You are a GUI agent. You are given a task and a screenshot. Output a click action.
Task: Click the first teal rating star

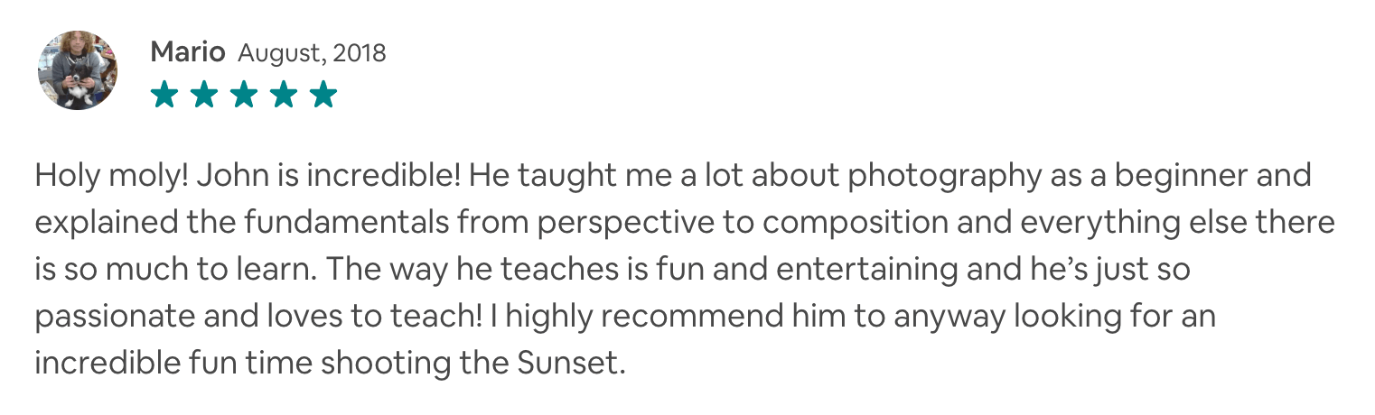(164, 94)
